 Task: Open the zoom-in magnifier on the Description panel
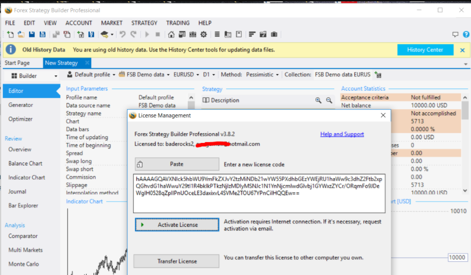pos(319,100)
